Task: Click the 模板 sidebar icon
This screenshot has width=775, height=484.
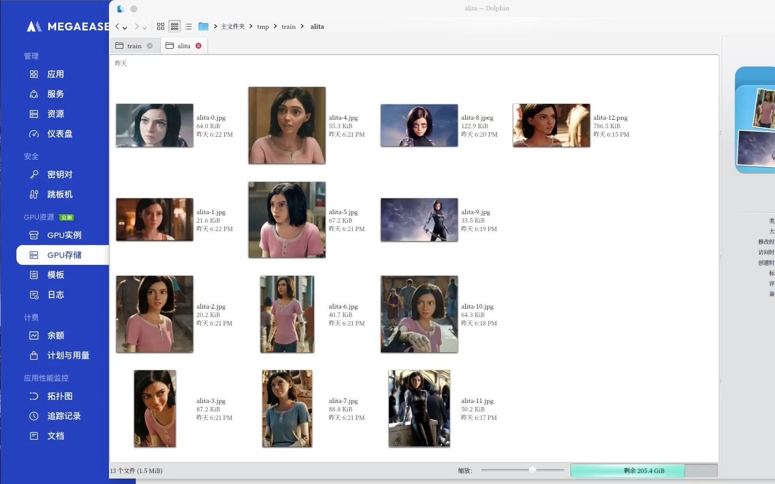Action: click(34, 275)
